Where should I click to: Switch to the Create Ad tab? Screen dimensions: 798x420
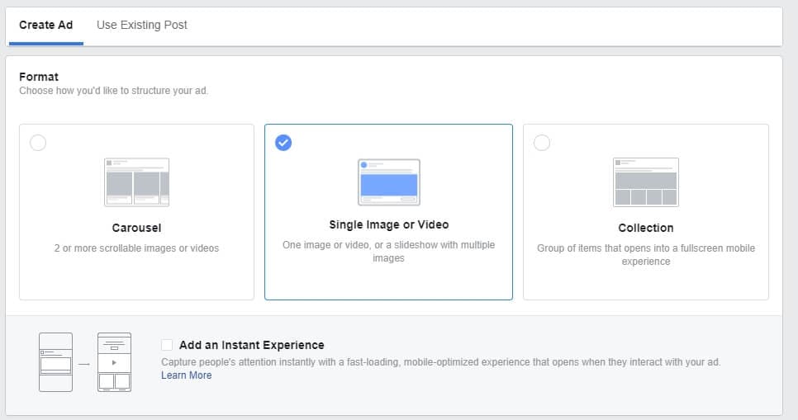[x=45, y=25]
